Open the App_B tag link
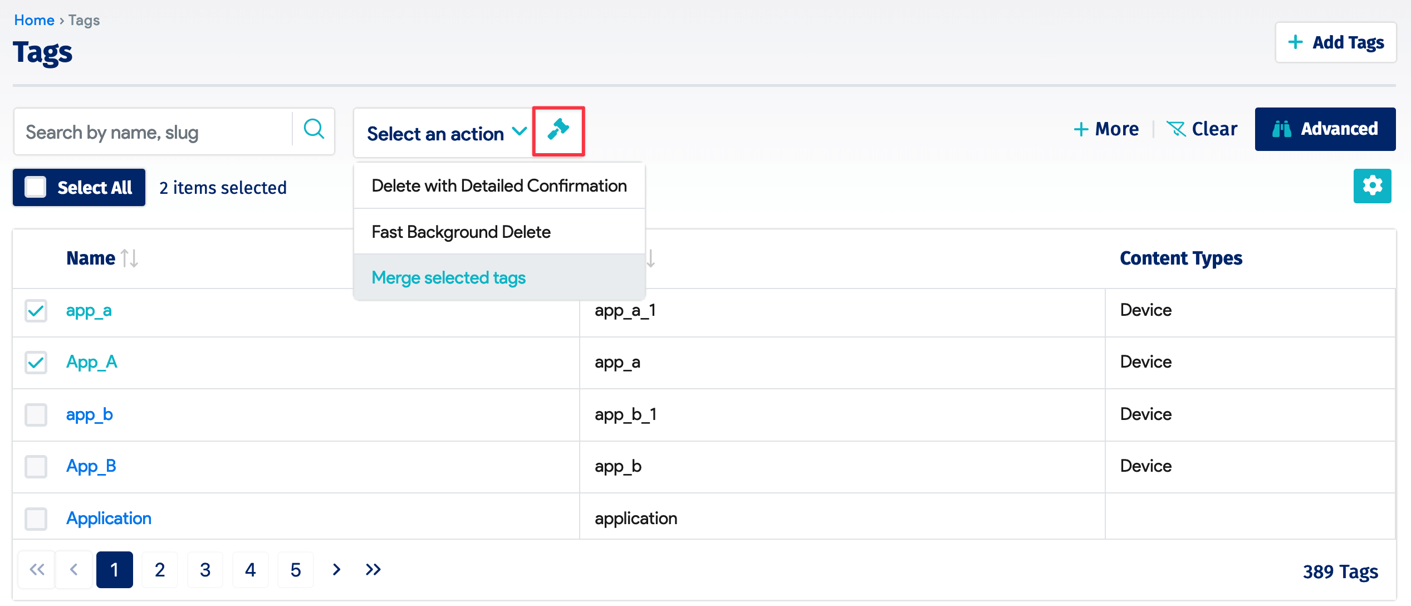This screenshot has height=606, width=1411. [x=91, y=466]
